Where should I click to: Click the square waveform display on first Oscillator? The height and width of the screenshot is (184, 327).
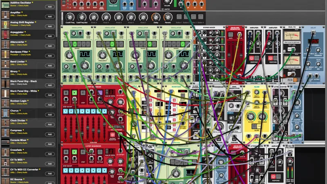coord(85,54)
